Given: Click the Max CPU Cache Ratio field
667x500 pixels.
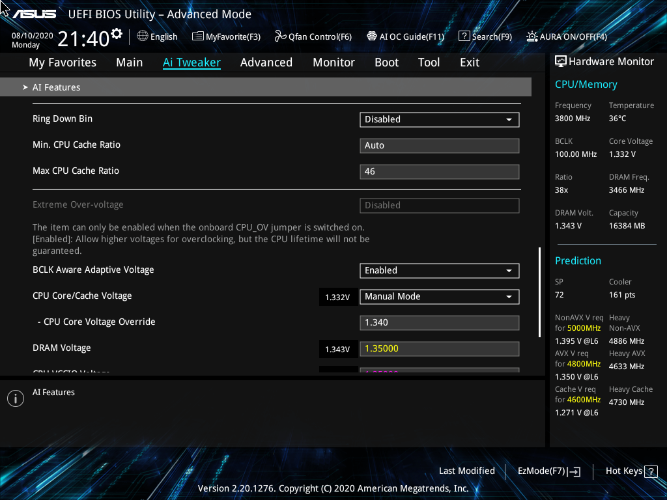Looking at the screenshot, I should (x=440, y=172).
